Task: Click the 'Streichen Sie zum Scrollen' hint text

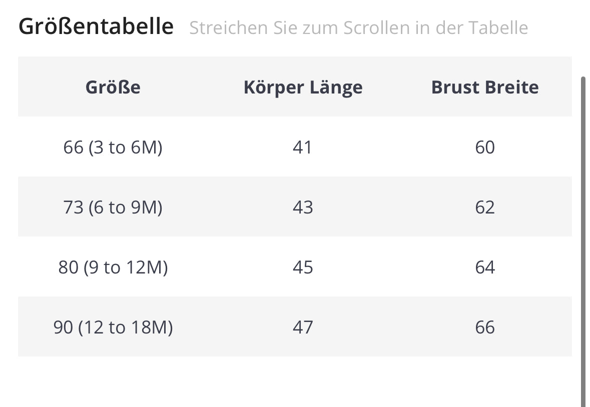Action: pos(358,28)
